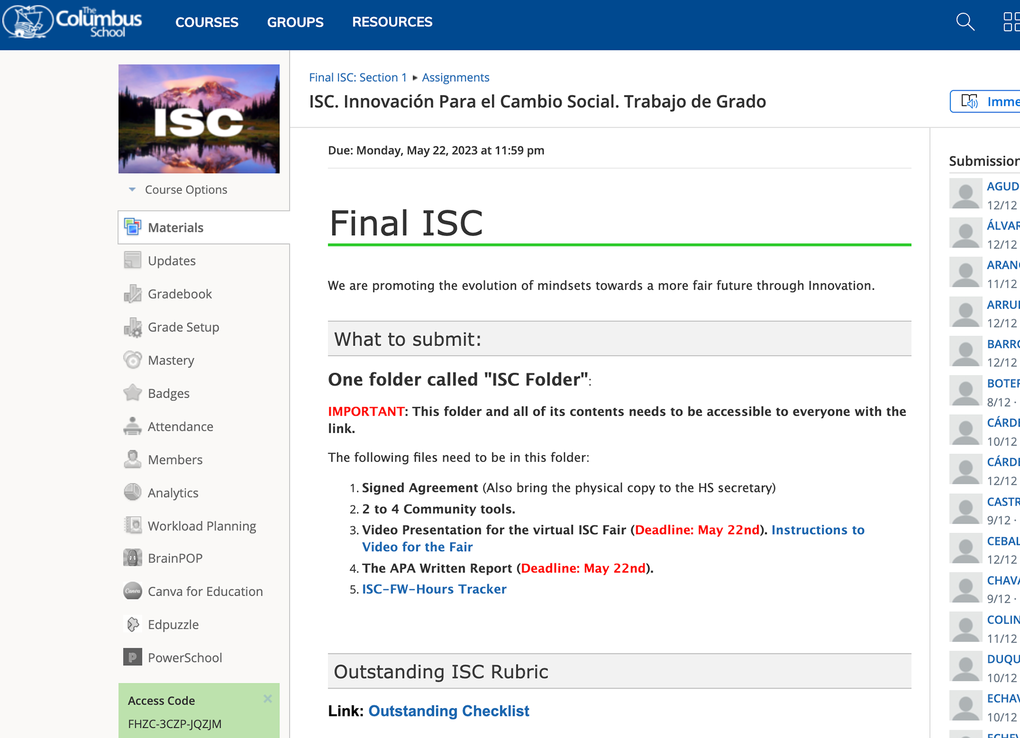
Task: Click the PowerSchool P icon
Action: pyautogui.click(x=132, y=657)
